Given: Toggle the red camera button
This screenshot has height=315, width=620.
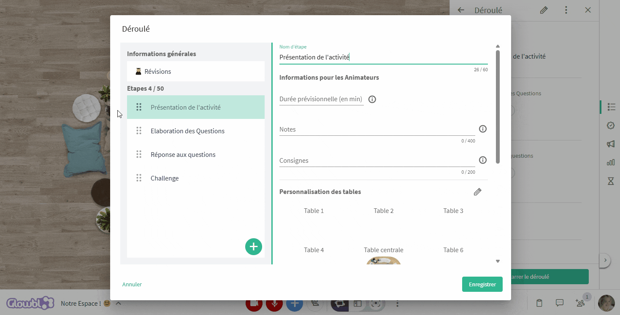Looking at the screenshot, I should (254, 303).
